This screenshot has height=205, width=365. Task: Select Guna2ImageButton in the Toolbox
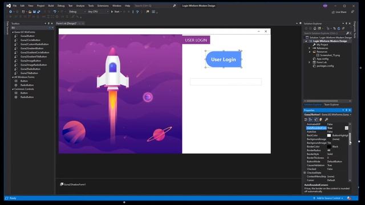(x=30, y=61)
